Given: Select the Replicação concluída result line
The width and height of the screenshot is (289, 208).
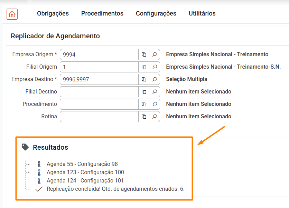Looking at the screenshot, I should pyautogui.click(x=115, y=189).
